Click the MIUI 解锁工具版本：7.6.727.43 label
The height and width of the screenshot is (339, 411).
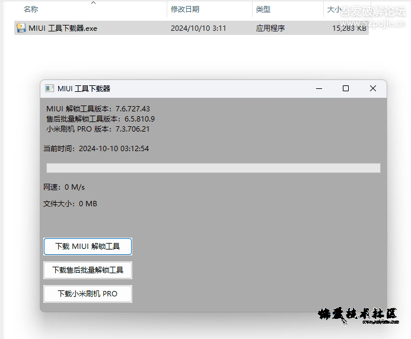click(x=98, y=108)
